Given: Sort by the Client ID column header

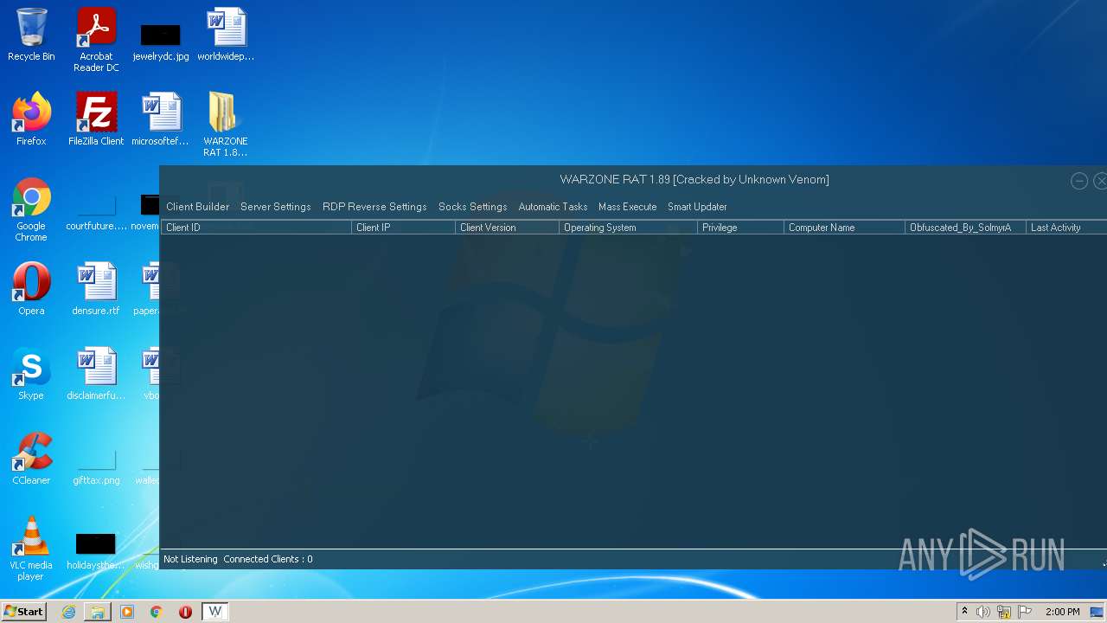Looking at the screenshot, I should click(256, 228).
